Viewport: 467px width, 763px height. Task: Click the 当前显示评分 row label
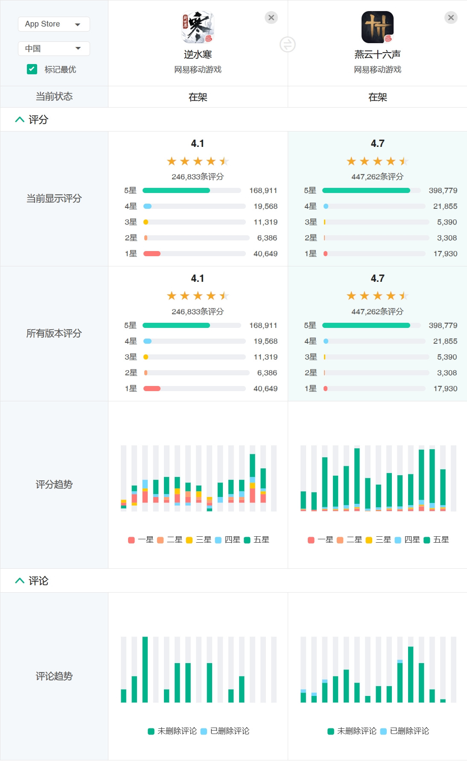point(54,199)
